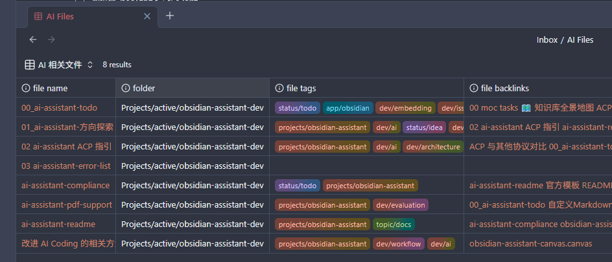Click dev/ai tag in 改进 AI Coding row
The width and height of the screenshot is (612, 262).
[x=441, y=245]
